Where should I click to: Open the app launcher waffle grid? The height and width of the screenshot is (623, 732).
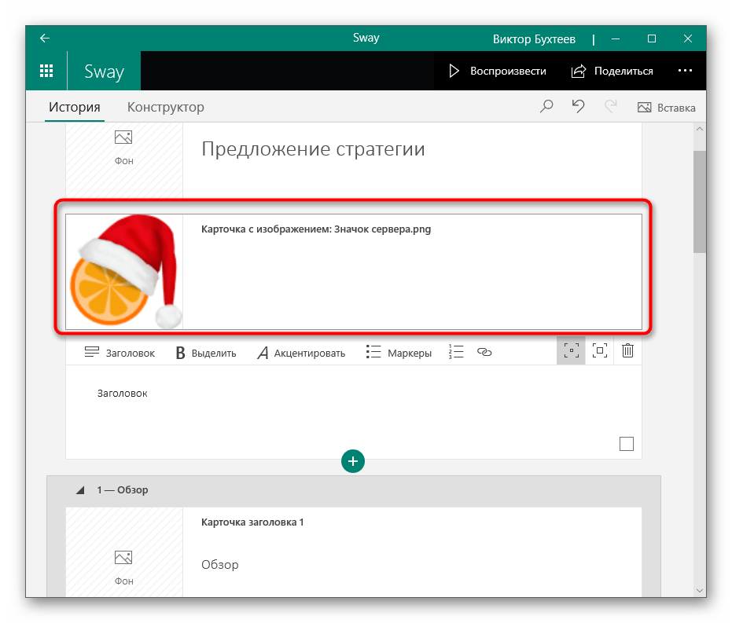point(46,71)
